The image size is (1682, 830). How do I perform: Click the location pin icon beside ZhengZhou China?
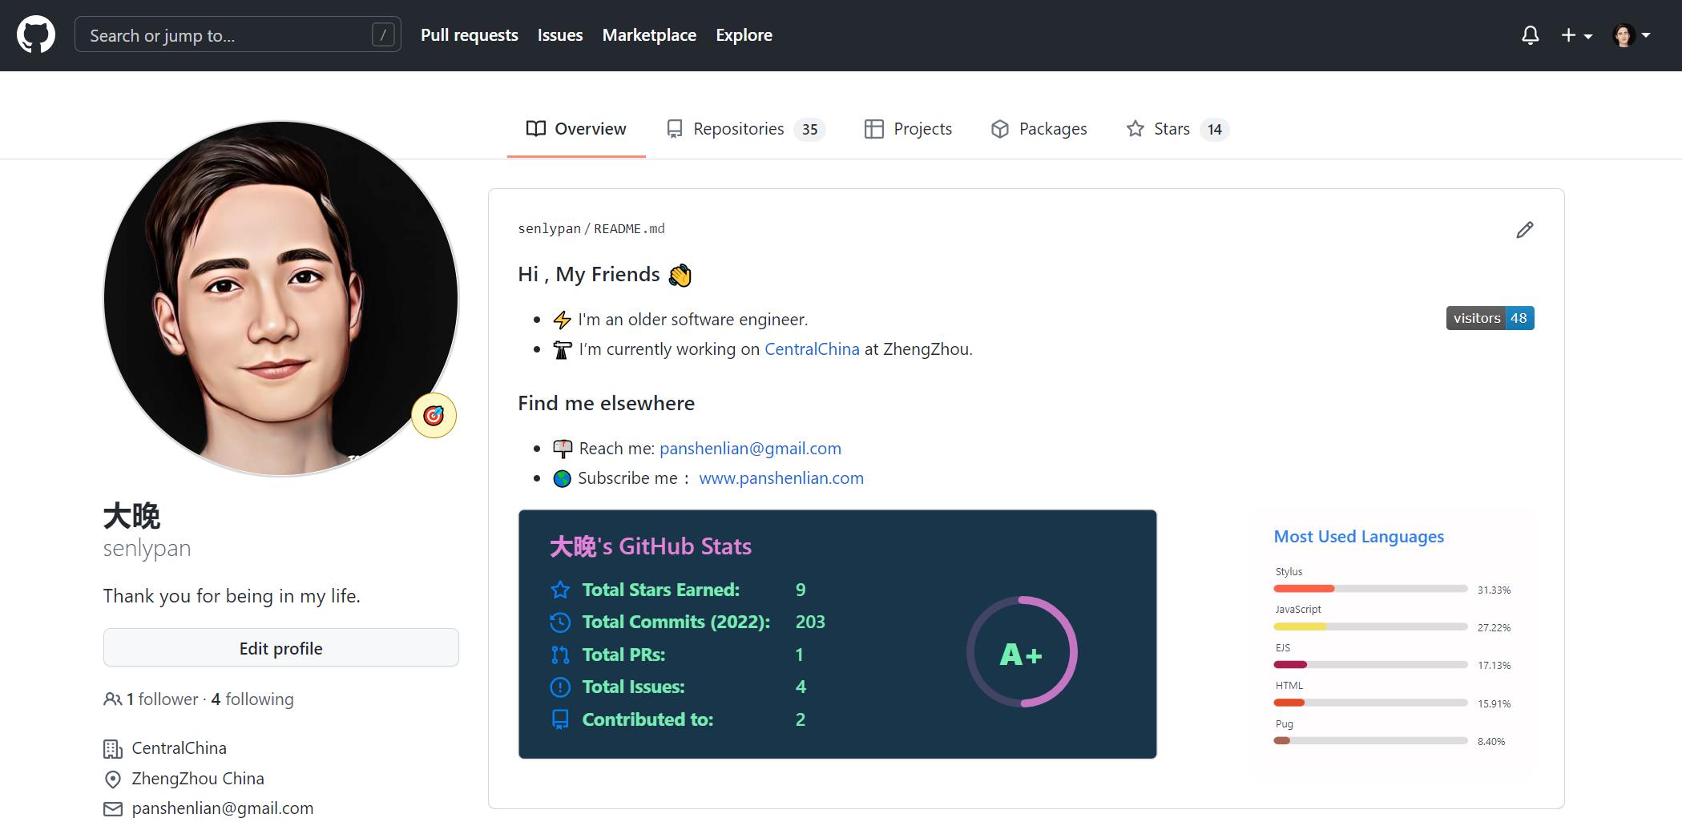point(113,780)
